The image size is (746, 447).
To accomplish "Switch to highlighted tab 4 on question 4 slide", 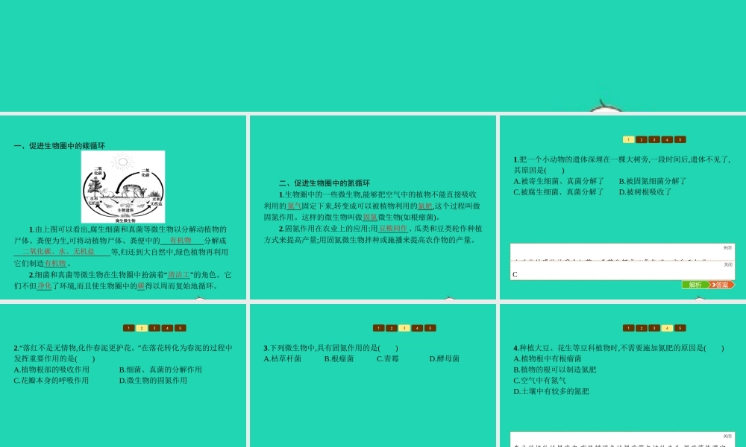I will point(667,328).
